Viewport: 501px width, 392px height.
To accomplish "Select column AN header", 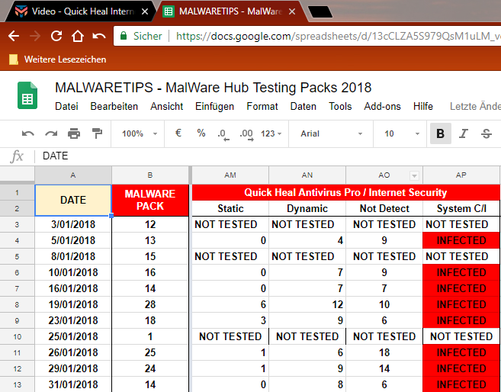I will coord(307,175).
